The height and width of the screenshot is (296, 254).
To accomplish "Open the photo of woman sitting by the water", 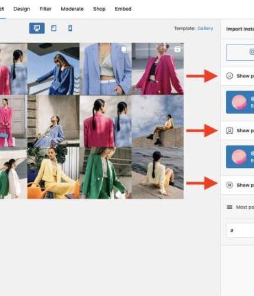I will click(x=158, y=173).
